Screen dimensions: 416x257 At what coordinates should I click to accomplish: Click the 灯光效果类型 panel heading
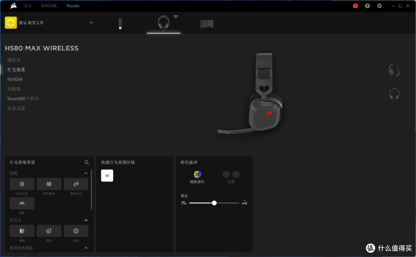pos(22,162)
